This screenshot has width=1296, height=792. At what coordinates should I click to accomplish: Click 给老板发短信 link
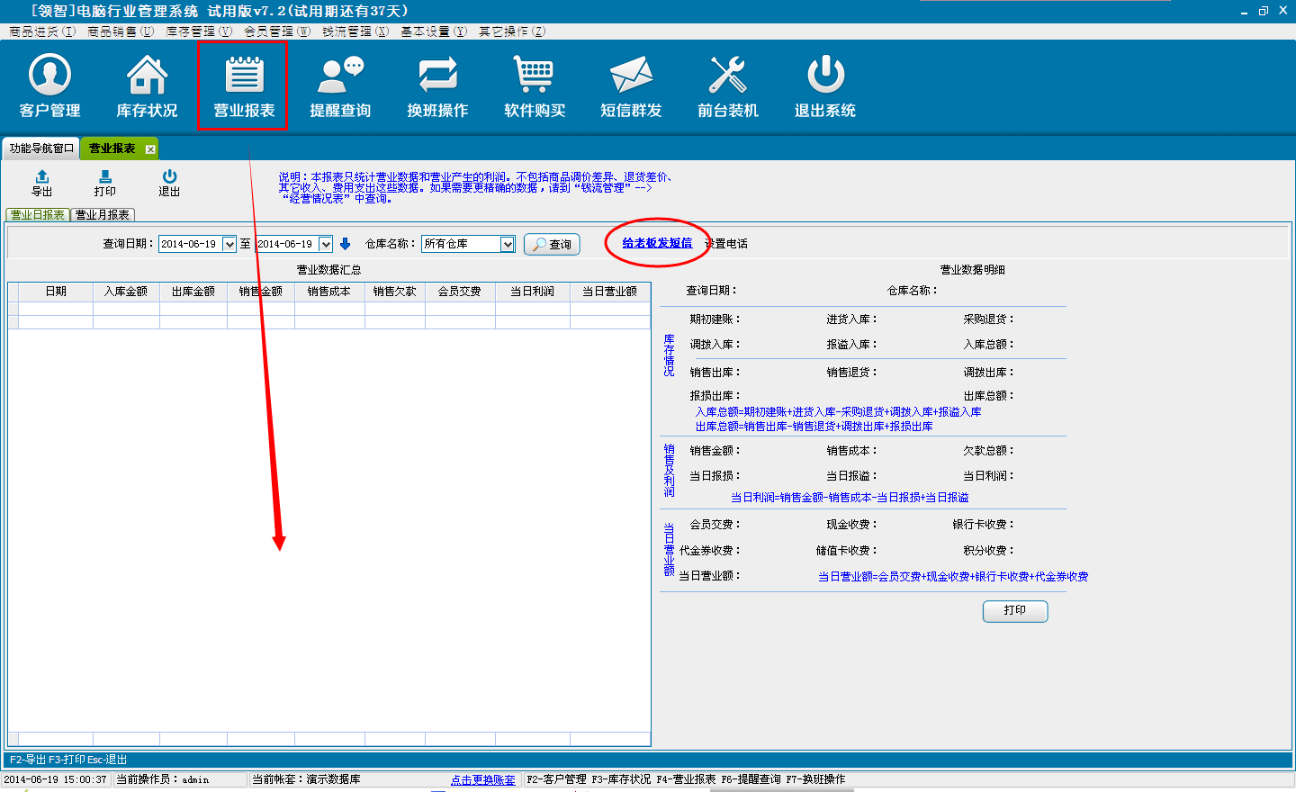pyautogui.click(x=657, y=243)
